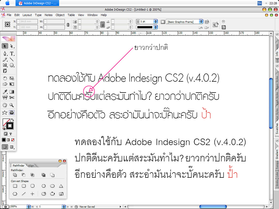The width and height of the screenshot is (279, 209).
Task: Select the Scissors tool
Action: click(x=12, y=97)
